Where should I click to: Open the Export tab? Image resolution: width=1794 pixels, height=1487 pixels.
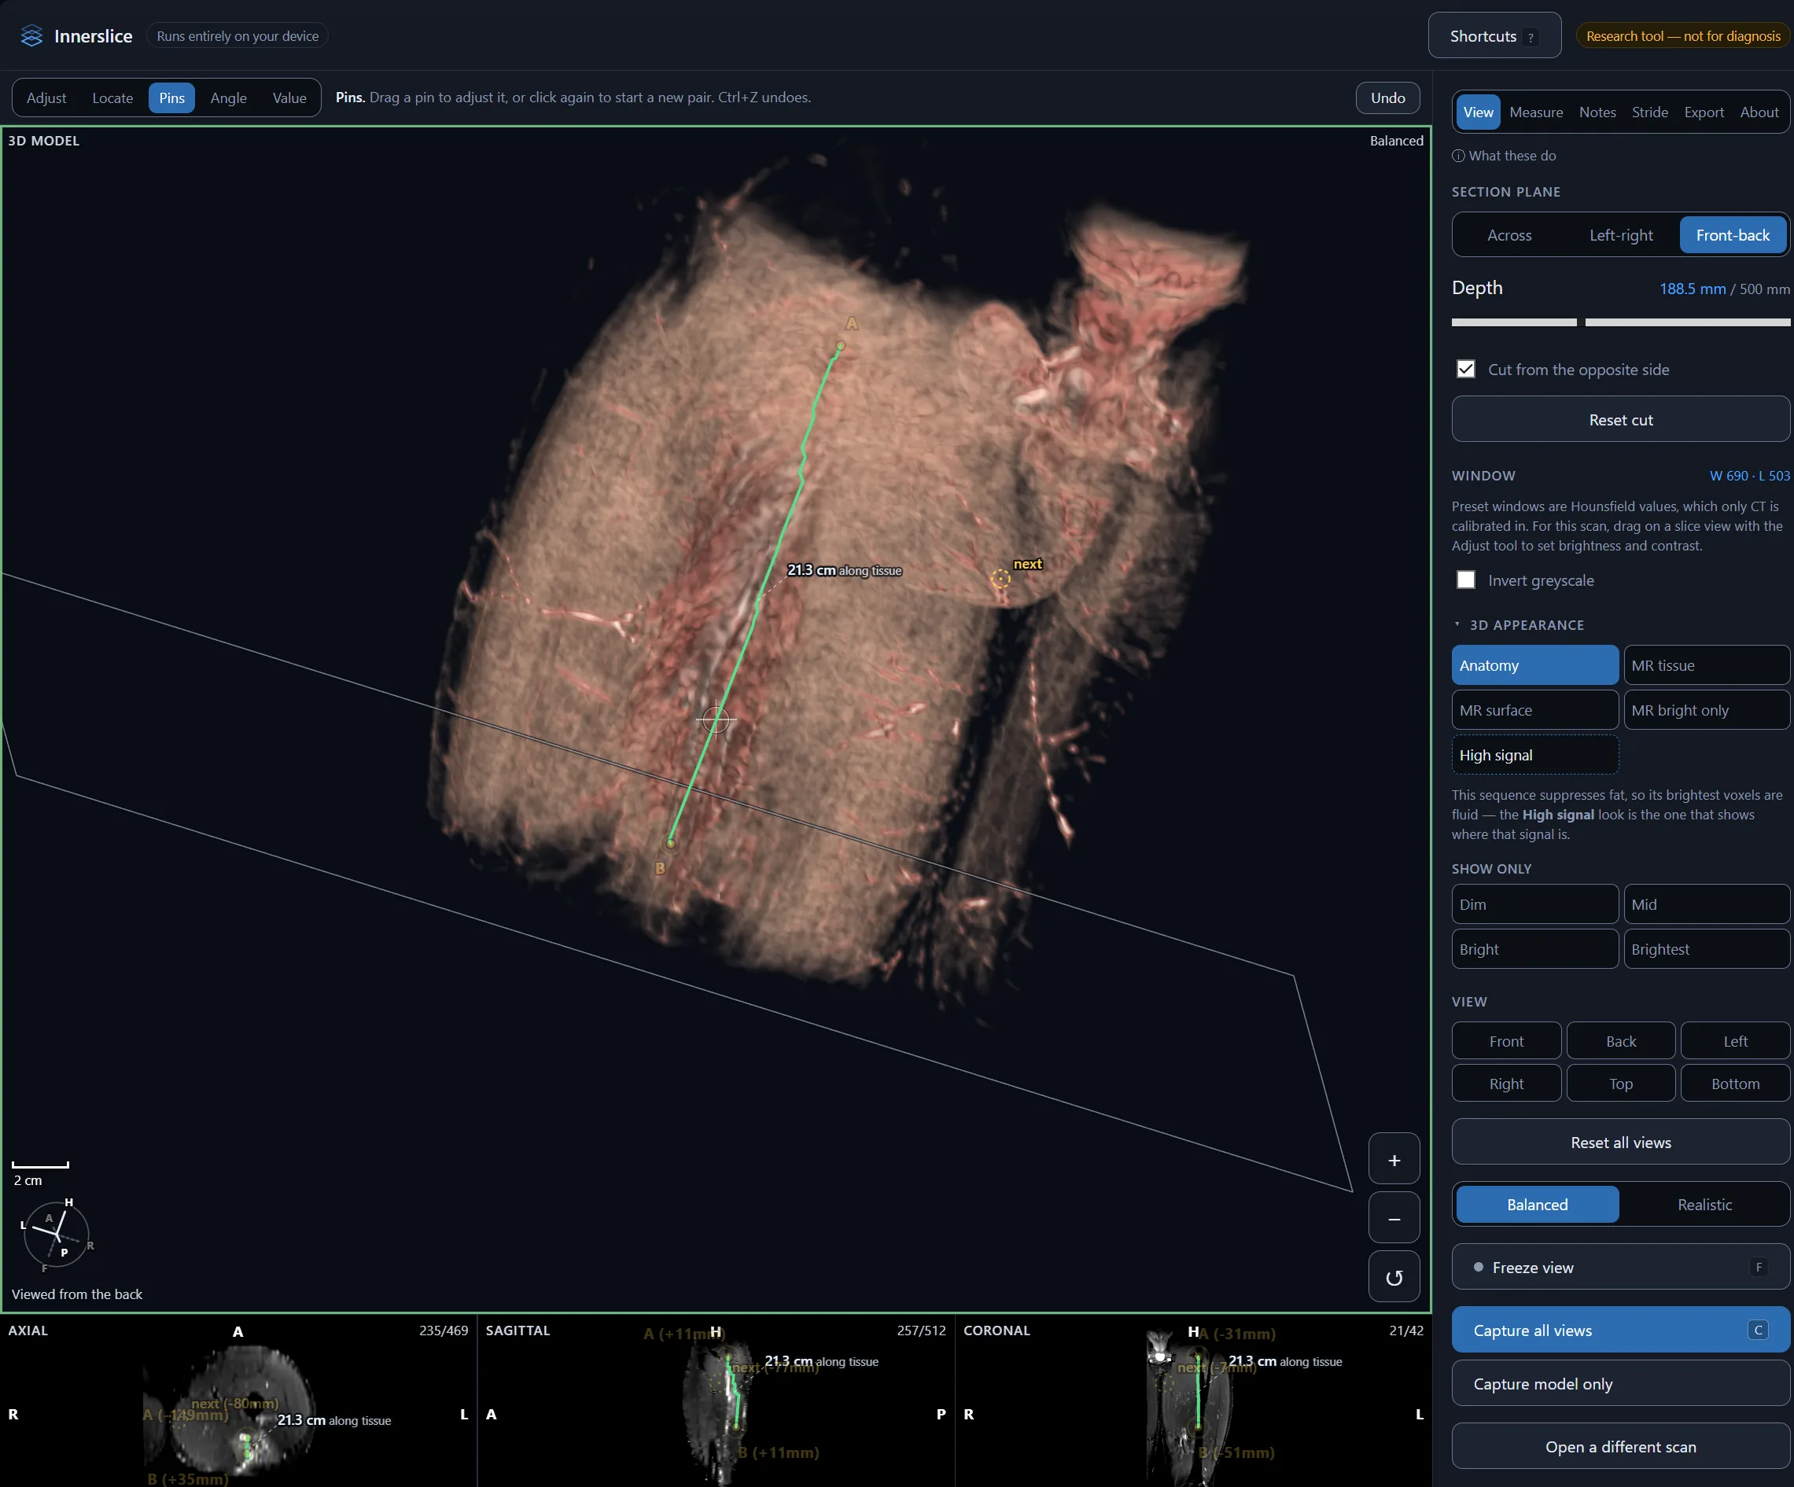(x=1704, y=112)
